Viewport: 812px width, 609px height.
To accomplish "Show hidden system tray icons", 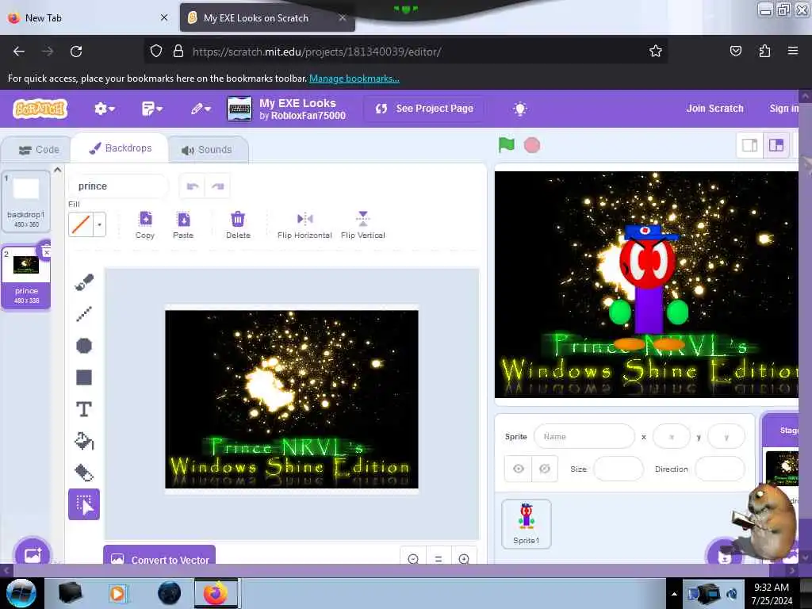I will click(x=674, y=593).
